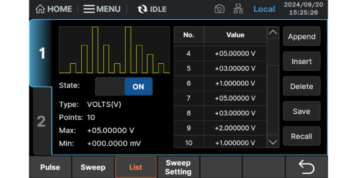The image size is (357, 178).
Task: Tap the Max value +05.00000 V
Action: [111, 130]
